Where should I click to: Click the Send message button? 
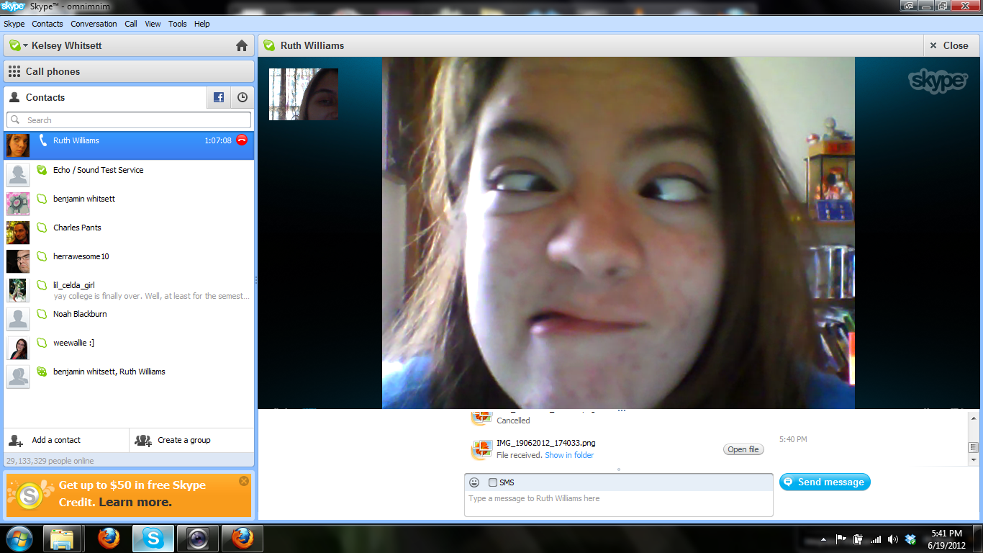[x=825, y=482]
